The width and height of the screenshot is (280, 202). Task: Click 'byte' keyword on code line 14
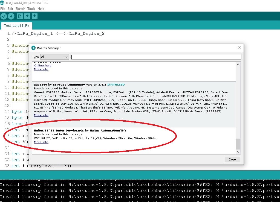click(x=17, y=112)
